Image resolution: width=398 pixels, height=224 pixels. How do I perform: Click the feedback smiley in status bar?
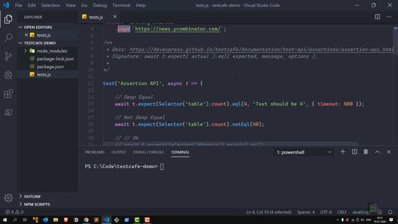pyautogui.click(x=380, y=212)
